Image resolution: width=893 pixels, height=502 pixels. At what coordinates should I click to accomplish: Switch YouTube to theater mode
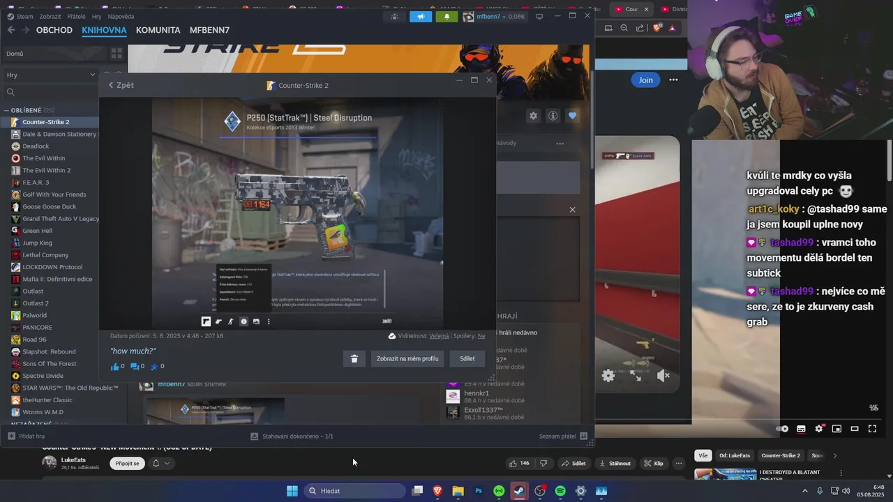tap(855, 429)
